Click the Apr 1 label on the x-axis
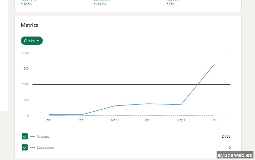255x160 pixels. (x=148, y=120)
